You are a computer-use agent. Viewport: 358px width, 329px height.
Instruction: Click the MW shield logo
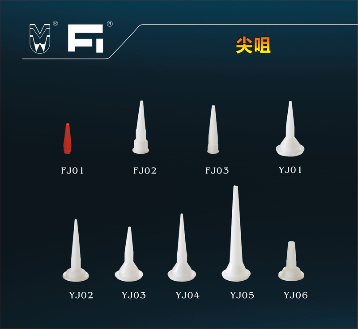click(40, 38)
